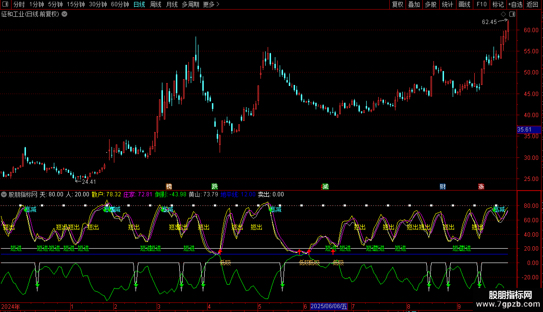
Task: Click the red 减 event marker icon
Action: pos(325,186)
